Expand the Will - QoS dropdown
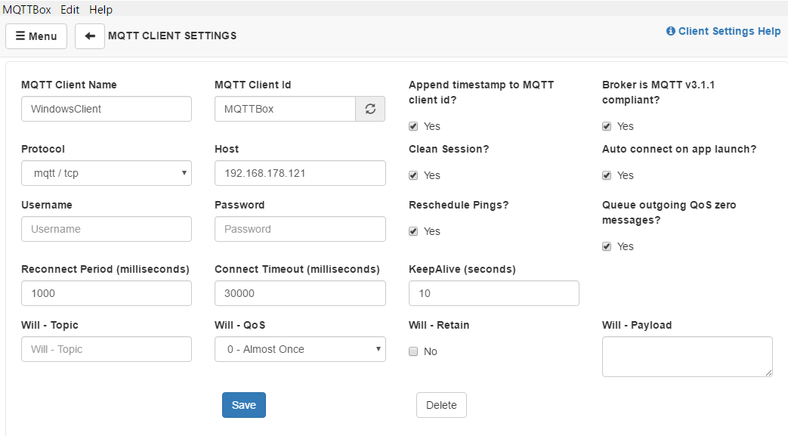 pyautogui.click(x=300, y=349)
